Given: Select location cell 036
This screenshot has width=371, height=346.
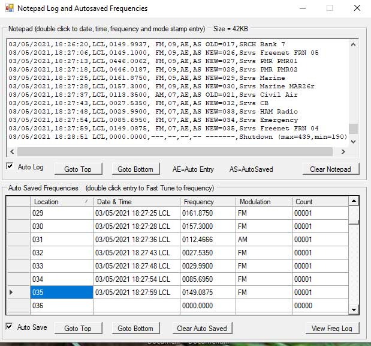Looking at the screenshot, I should tap(62, 305).
